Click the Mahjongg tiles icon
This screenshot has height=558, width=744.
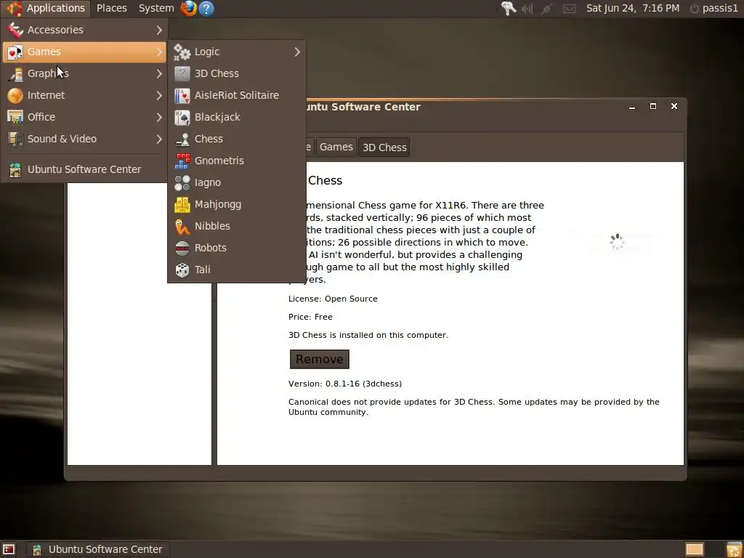(x=182, y=204)
